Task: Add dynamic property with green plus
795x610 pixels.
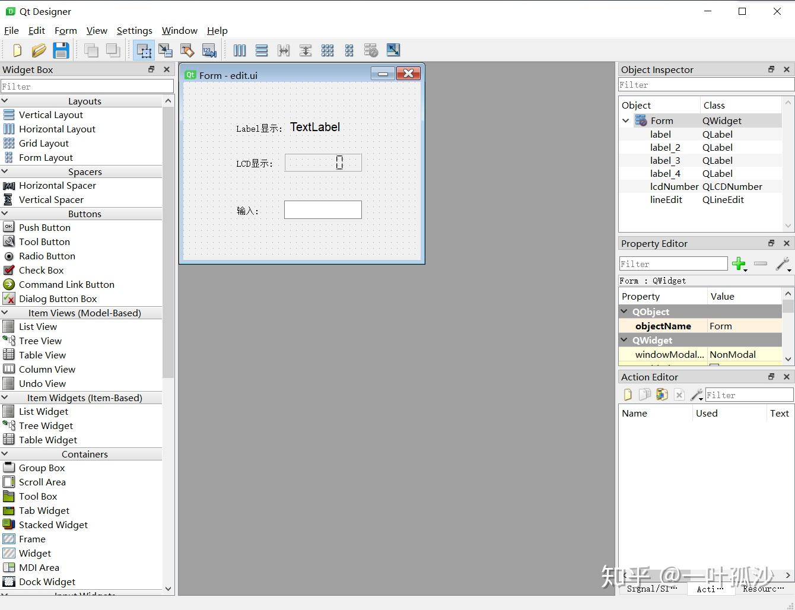Action: pos(739,264)
